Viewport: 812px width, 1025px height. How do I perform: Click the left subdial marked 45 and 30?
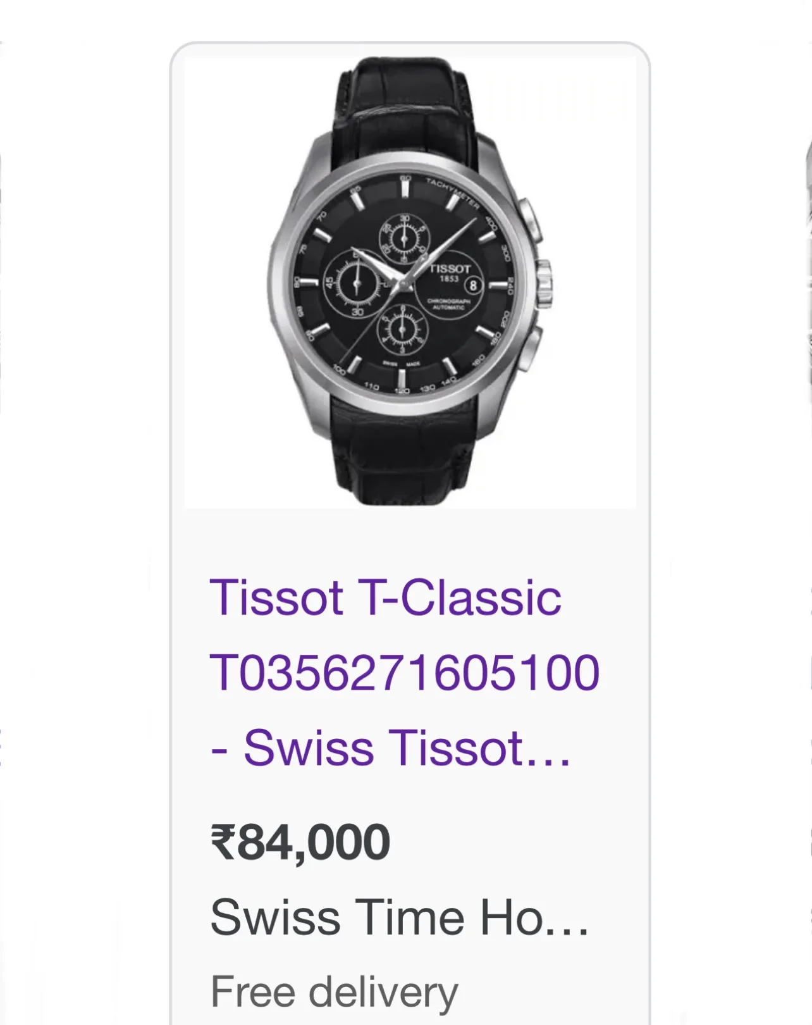click(x=356, y=283)
